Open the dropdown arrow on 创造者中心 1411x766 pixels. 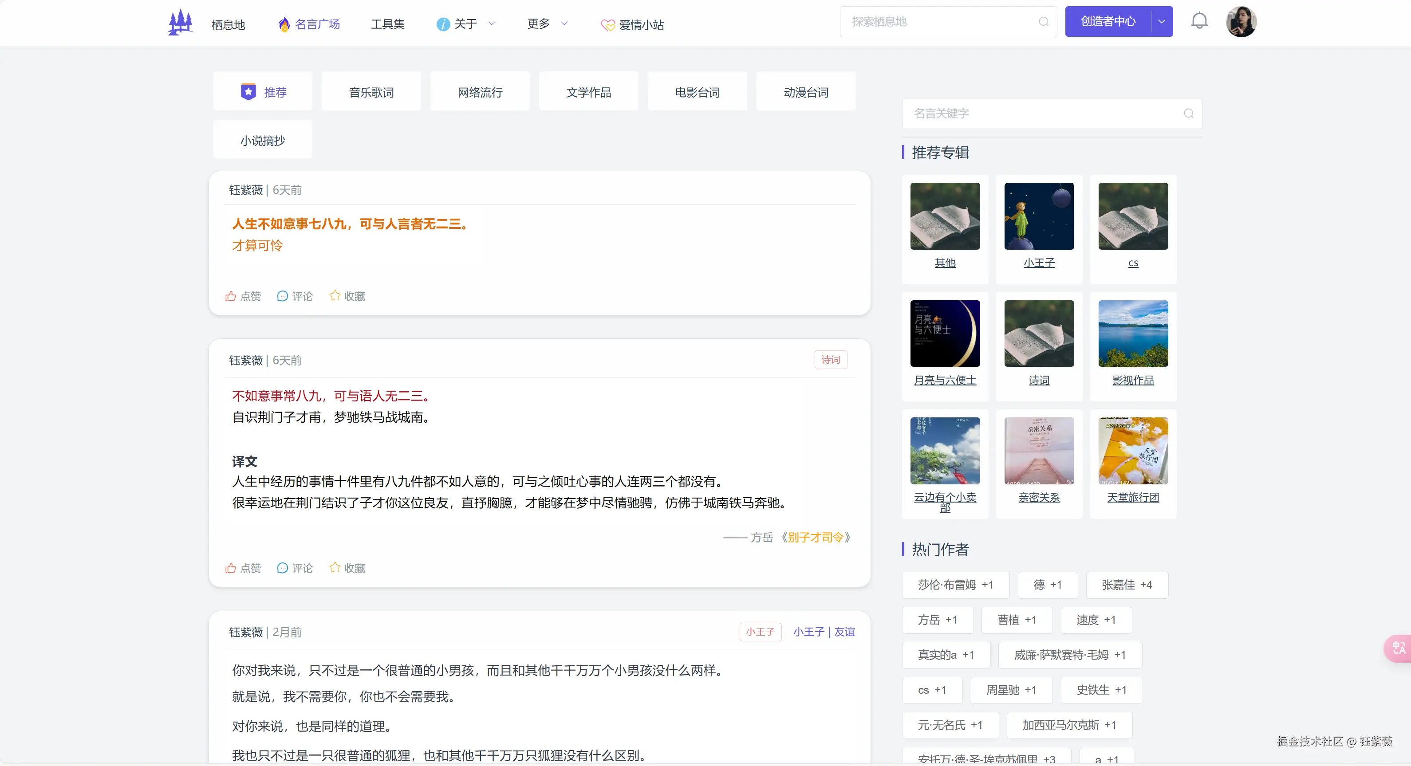[x=1161, y=21]
